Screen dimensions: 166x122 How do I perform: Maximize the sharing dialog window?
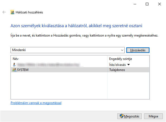[x=147, y=4]
